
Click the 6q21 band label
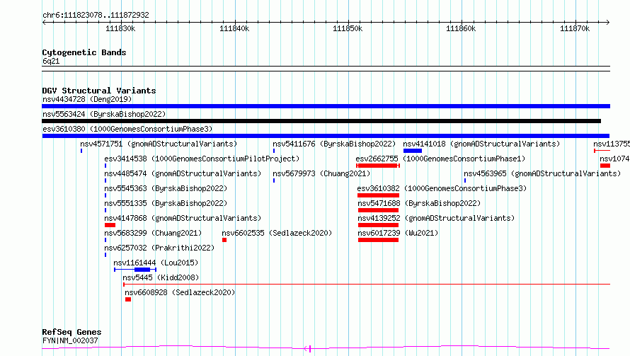[51, 61]
